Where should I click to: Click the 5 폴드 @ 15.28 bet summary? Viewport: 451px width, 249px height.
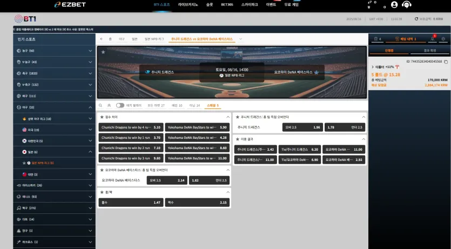(386, 75)
